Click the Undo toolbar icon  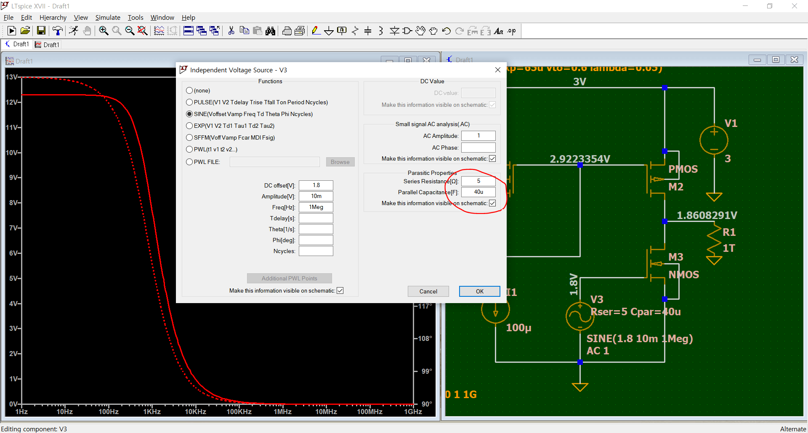click(447, 30)
